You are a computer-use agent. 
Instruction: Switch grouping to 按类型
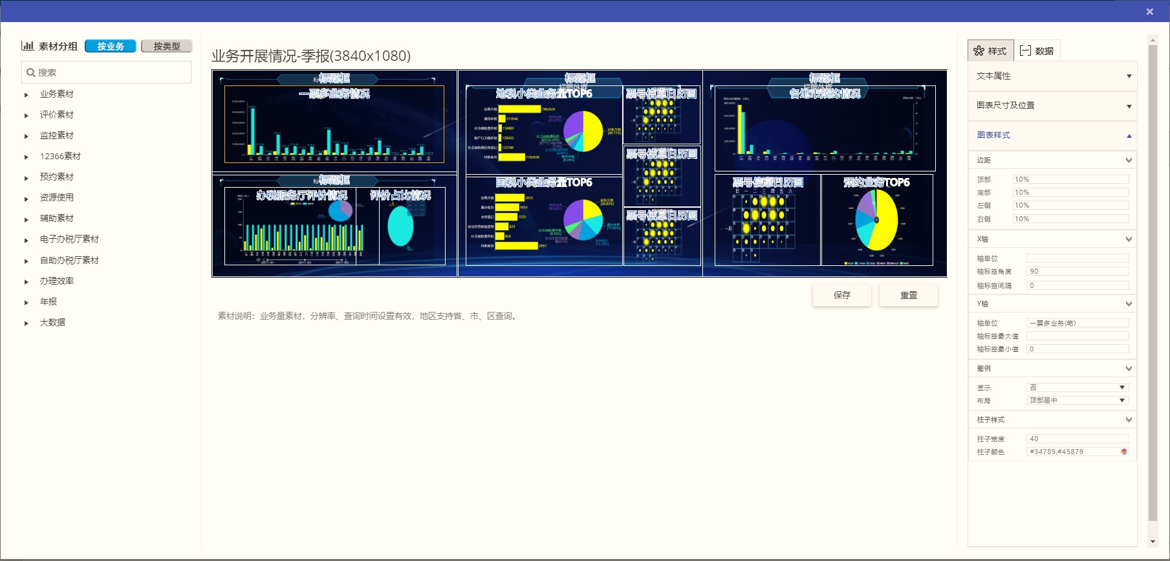click(167, 46)
